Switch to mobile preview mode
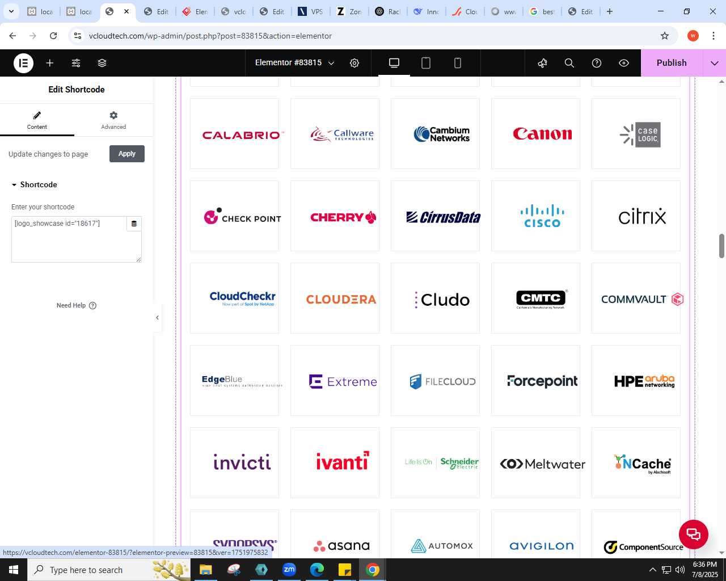The image size is (726, 581). [458, 63]
